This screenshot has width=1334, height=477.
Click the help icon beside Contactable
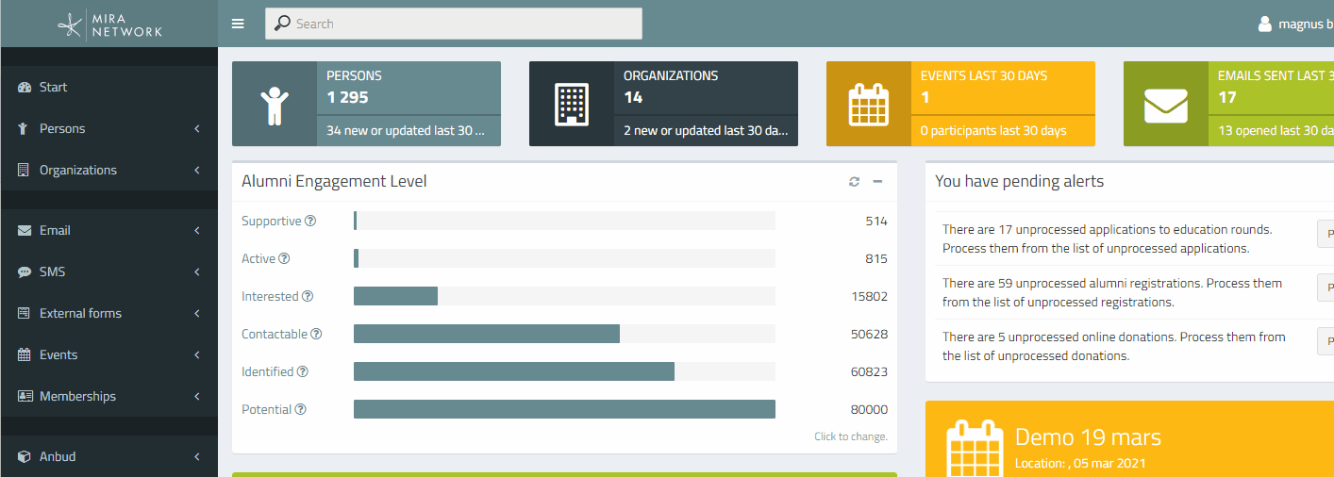[x=316, y=334]
